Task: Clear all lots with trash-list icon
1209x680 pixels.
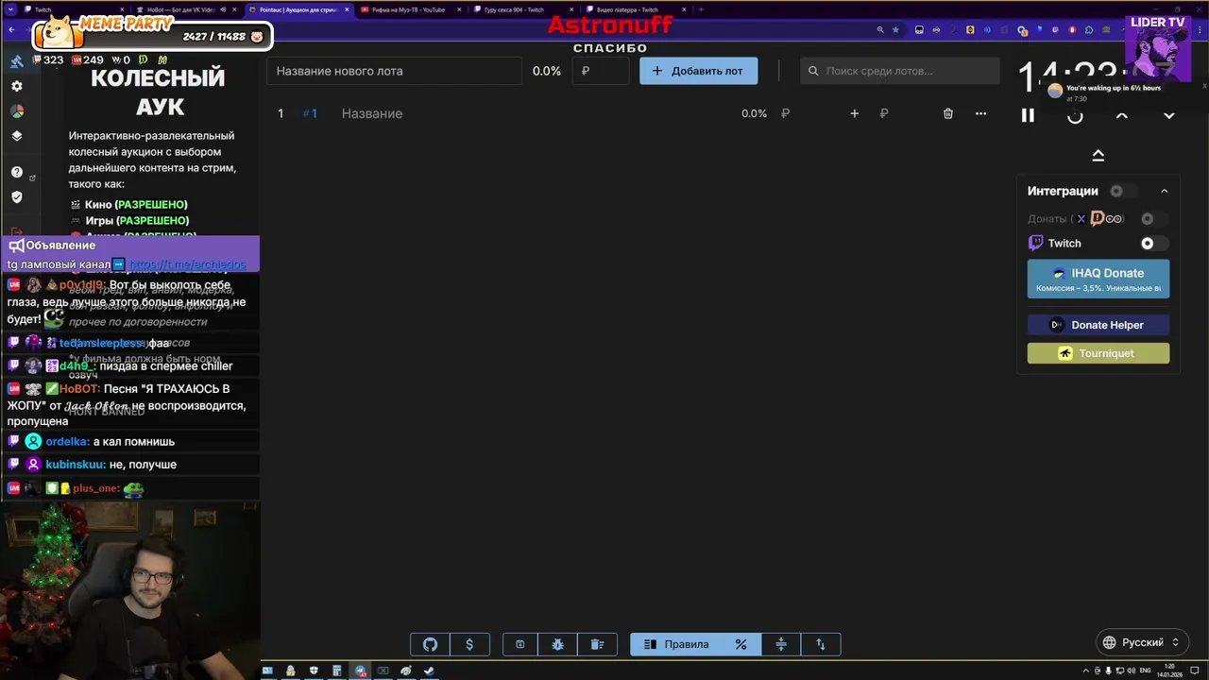Action: 597,644
